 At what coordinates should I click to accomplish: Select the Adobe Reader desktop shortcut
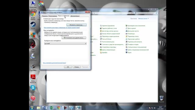pos(33,79)
